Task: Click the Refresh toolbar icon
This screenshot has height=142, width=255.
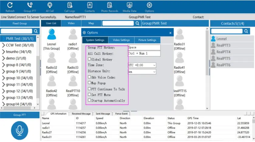Action: tap(10, 6)
